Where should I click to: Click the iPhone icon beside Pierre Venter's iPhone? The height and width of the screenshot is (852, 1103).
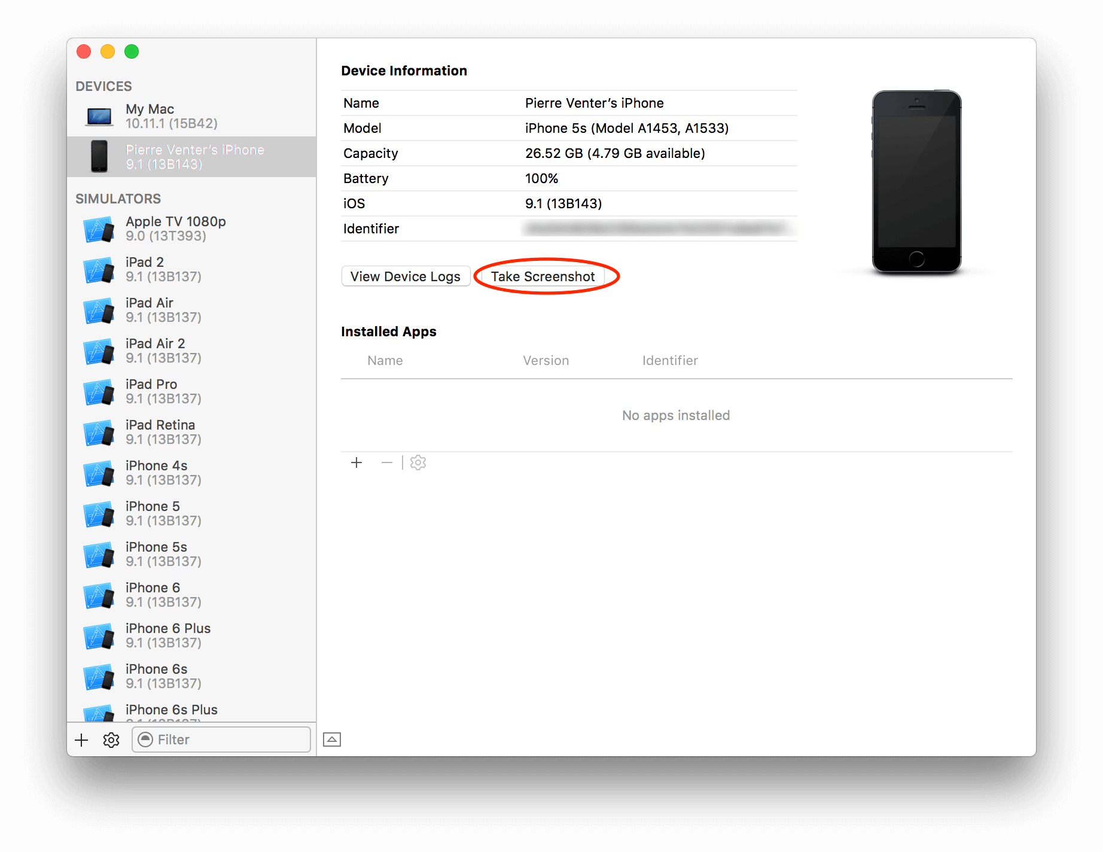(99, 156)
